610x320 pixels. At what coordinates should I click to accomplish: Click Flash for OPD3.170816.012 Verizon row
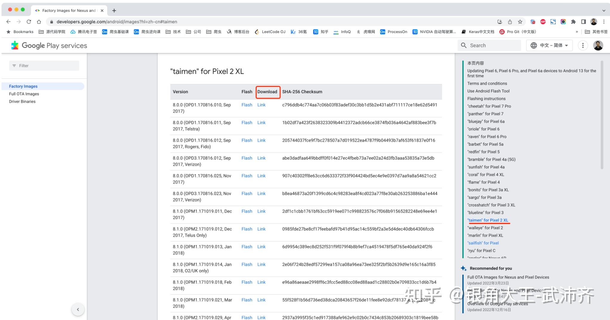(247, 158)
